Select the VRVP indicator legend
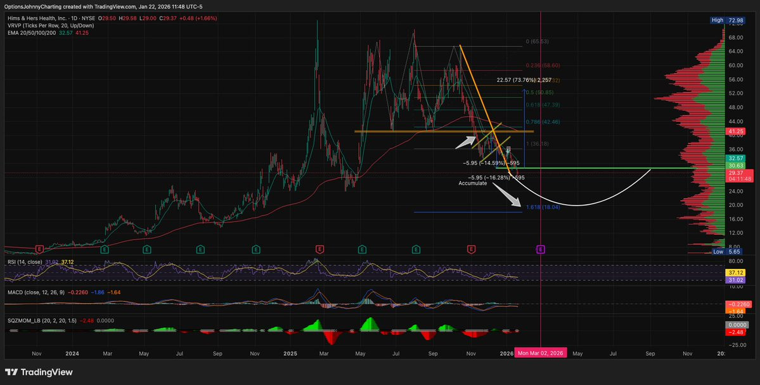The height and width of the screenshot is (385, 760). pos(51,25)
